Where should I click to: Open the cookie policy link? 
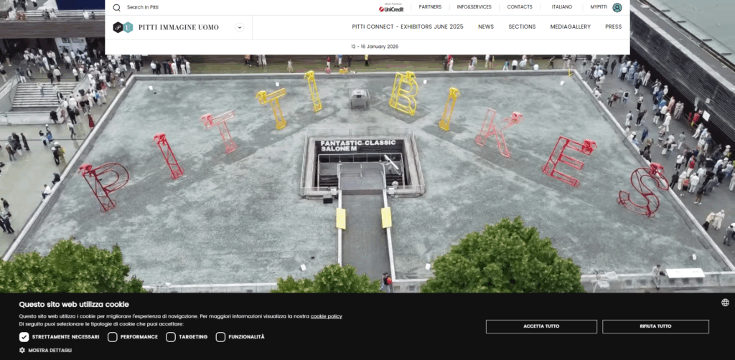pyautogui.click(x=326, y=316)
